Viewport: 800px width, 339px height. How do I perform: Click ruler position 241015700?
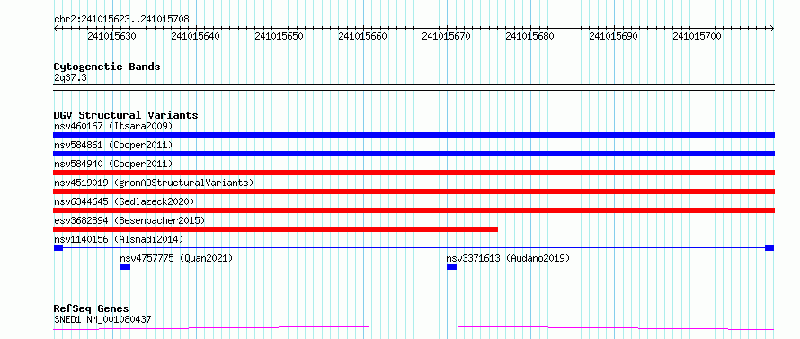pyautogui.click(x=697, y=36)
